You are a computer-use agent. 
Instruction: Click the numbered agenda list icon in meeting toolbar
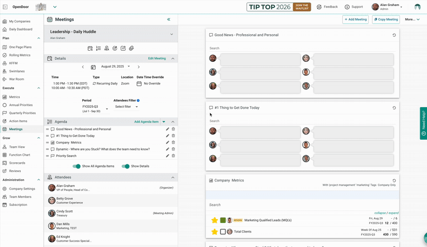pos(98,49)
